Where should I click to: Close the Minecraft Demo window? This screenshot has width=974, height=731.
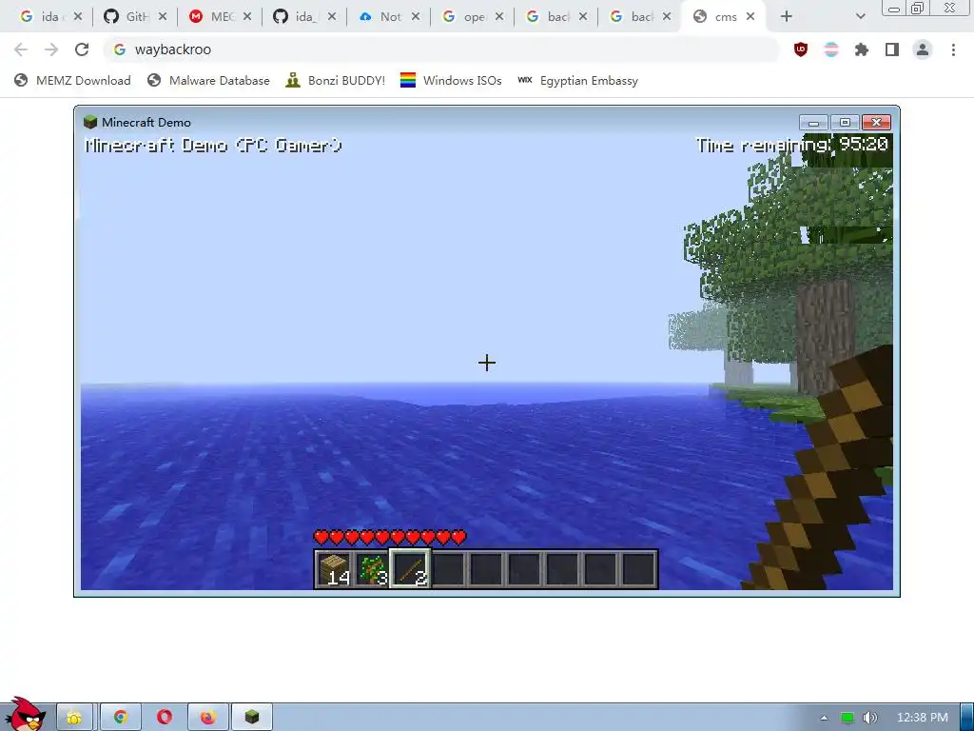876,123
